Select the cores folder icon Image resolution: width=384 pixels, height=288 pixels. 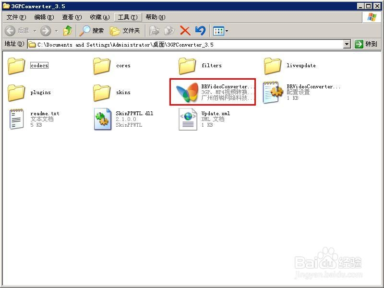pyautogui.click(x=102, y=66)
